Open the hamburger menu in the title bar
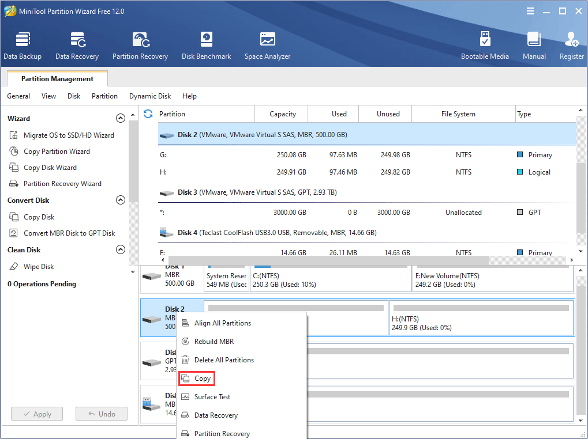Image resolution: width=588 pixels, height=439 pixels. click(x=530, y=11)
